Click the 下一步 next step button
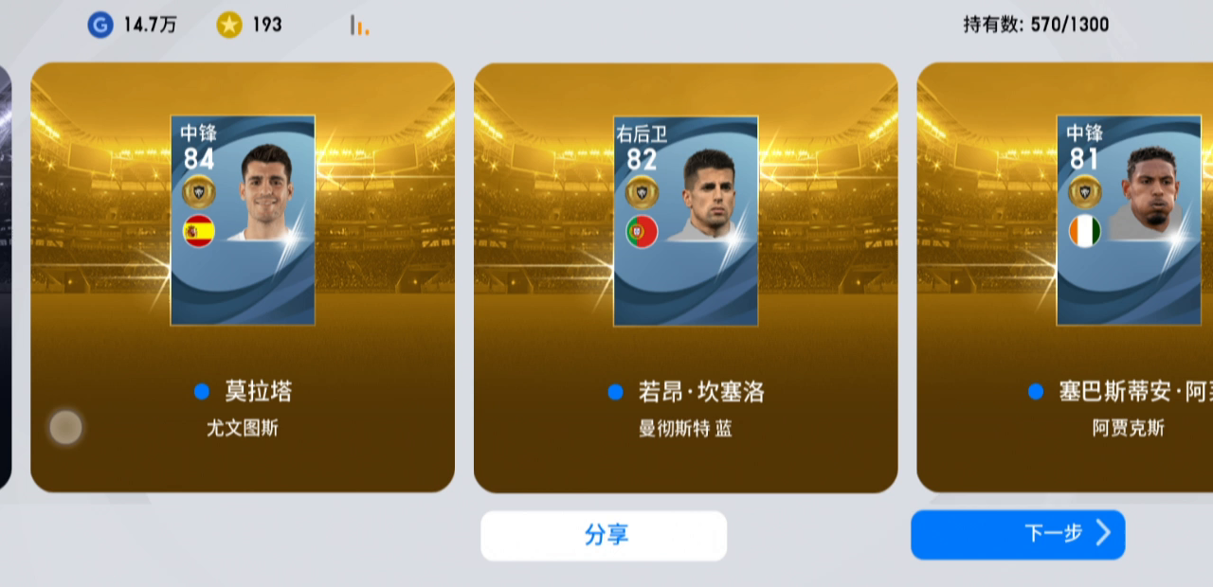1213x587 pixels. point(1018,535)
